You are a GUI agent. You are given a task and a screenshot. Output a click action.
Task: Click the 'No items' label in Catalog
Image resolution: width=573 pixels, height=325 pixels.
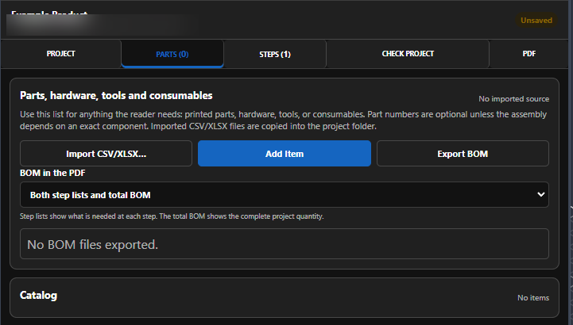tap(533, 298)
